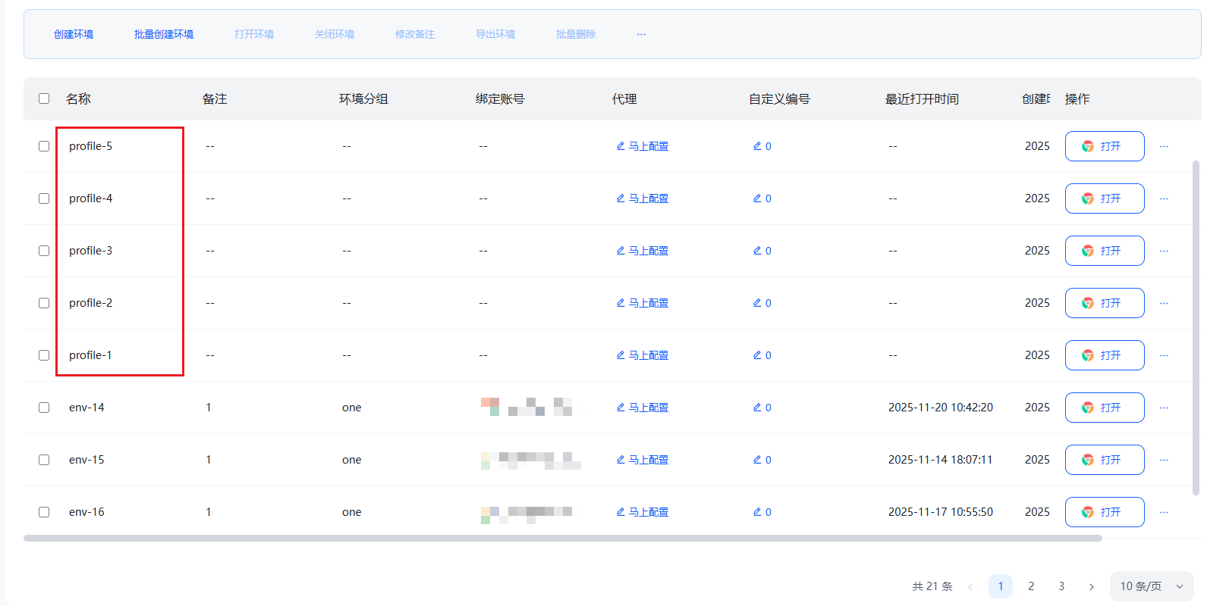The height and width of the screenshot is (606, 1207).
Task: Go to next page using right chevron
Action: pyautogui.click(x=1091, y=586)
